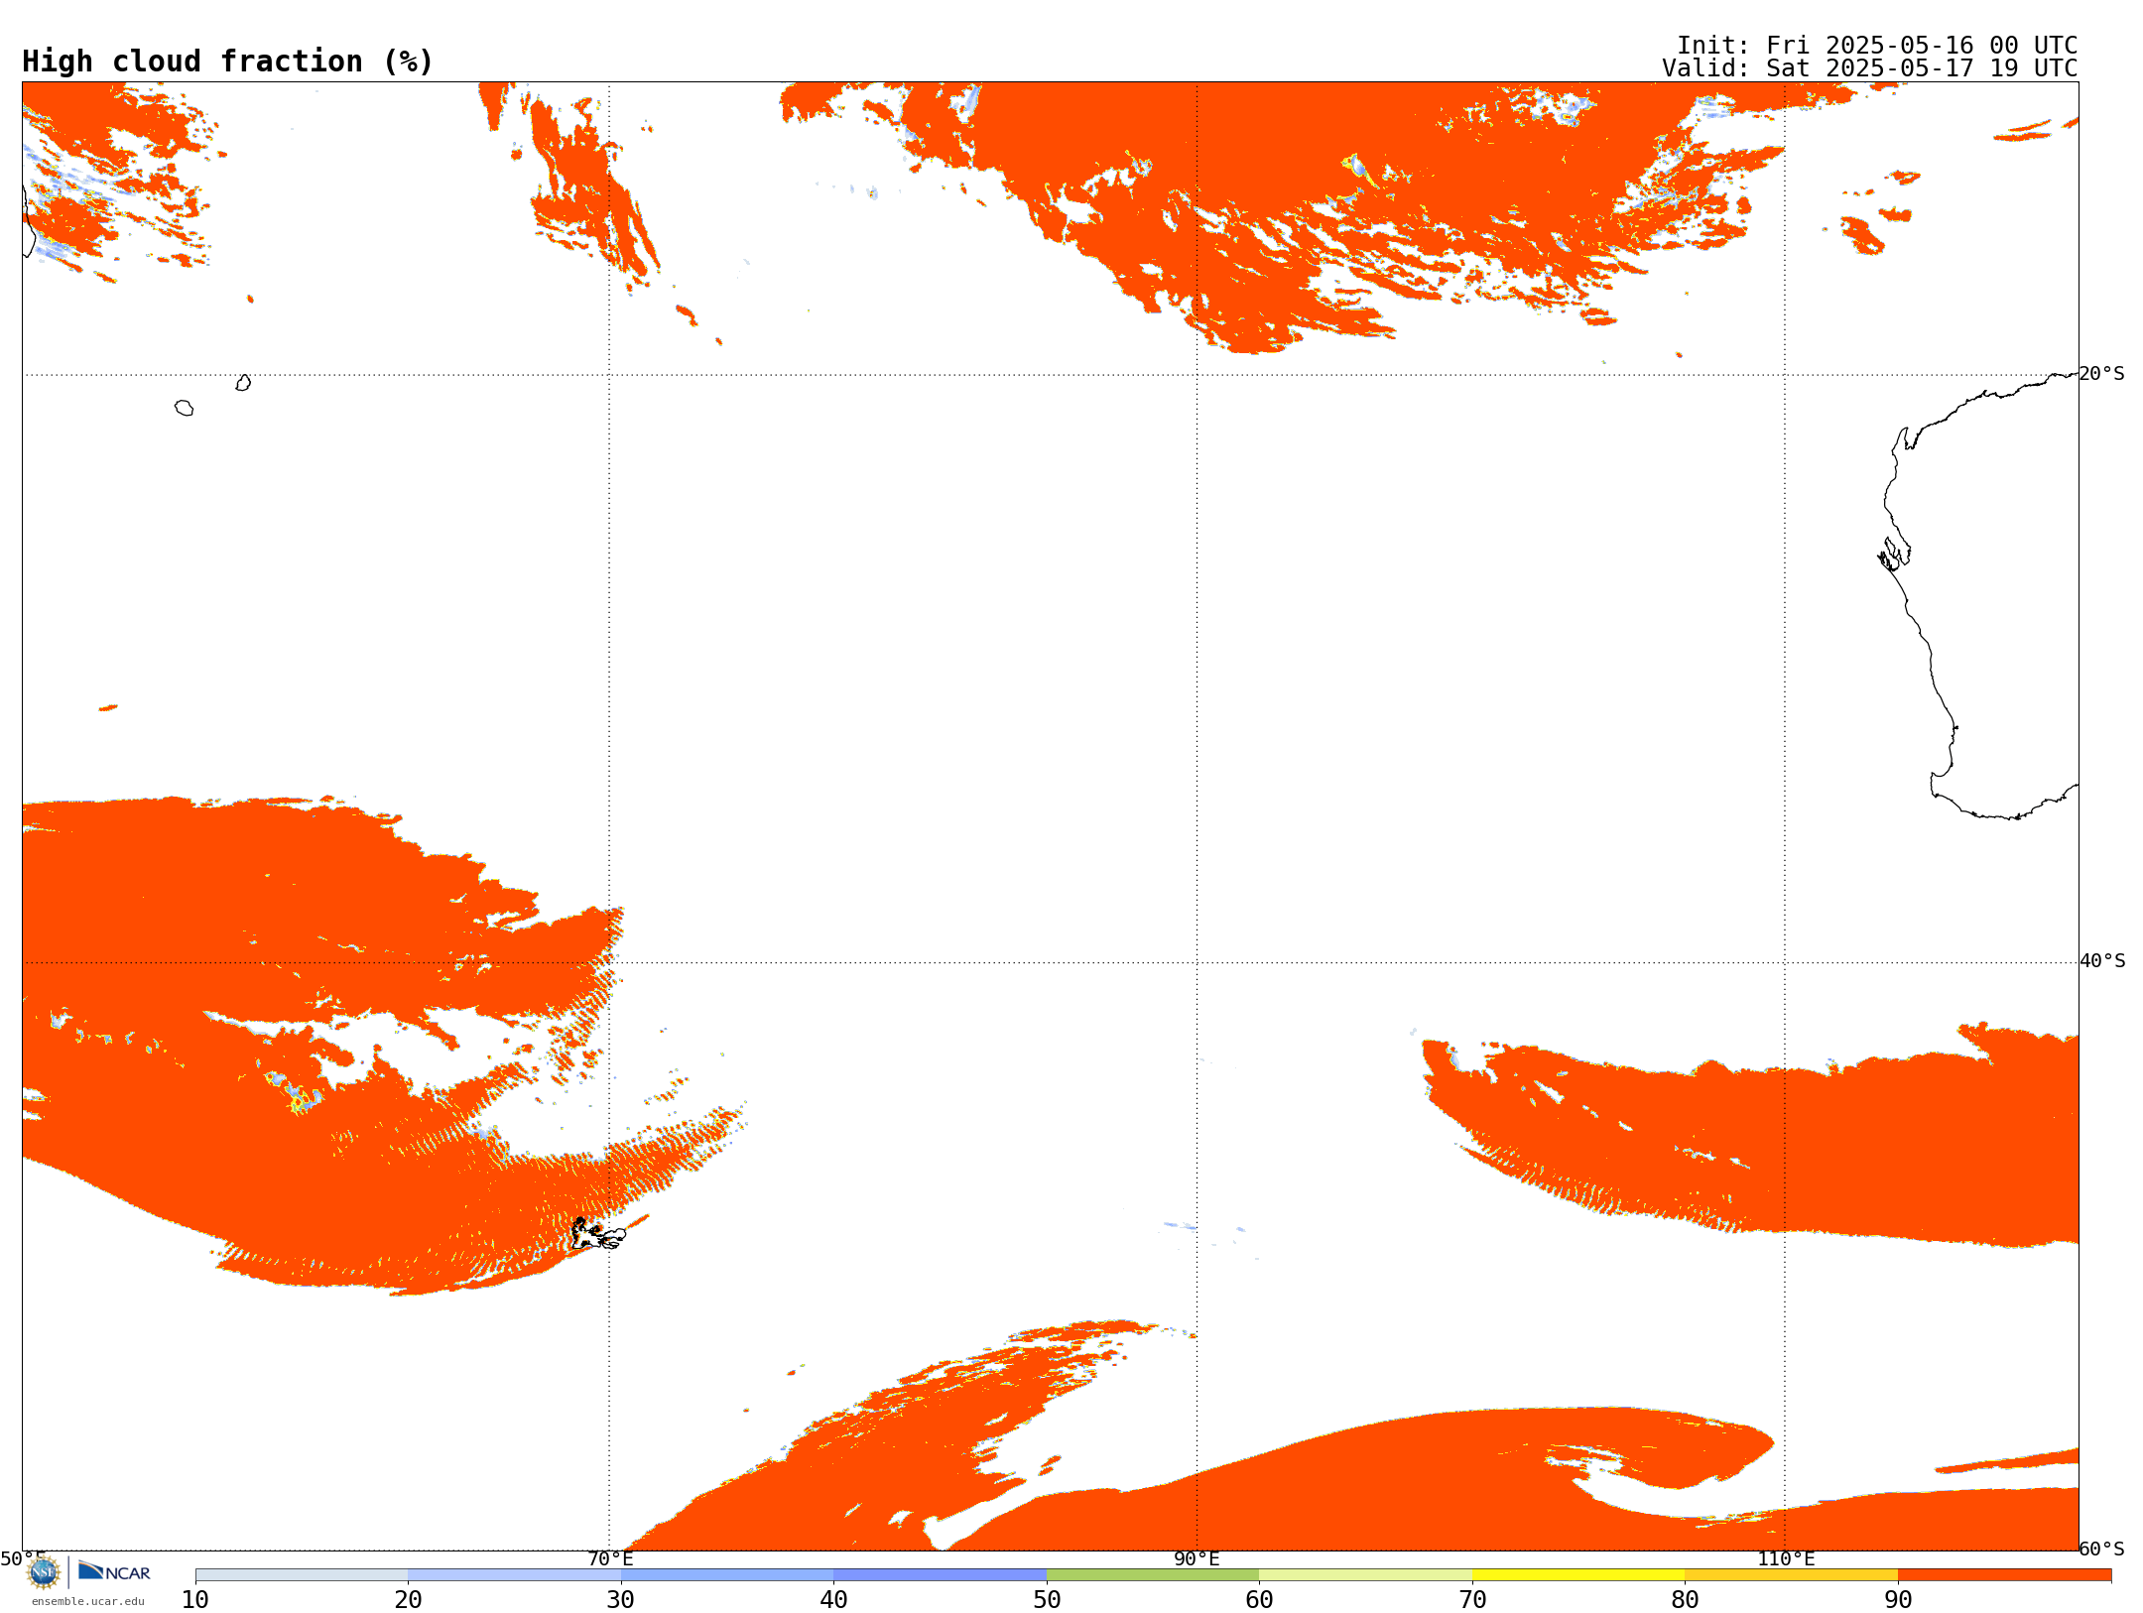Click the 60°S latitude label
Image resolution: width=2143 pixels, height=1613 pixels.
pos(2102,1549)
